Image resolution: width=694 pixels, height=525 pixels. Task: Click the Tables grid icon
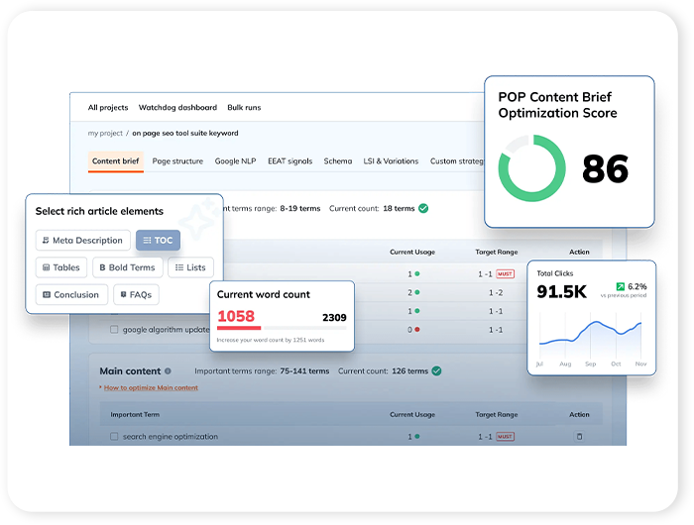46,267
